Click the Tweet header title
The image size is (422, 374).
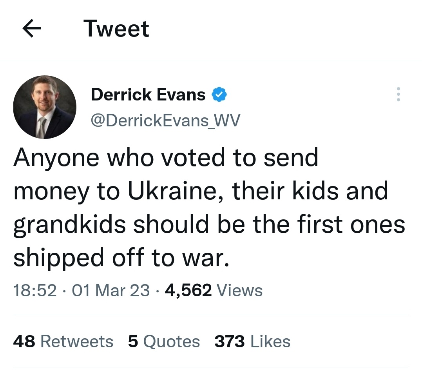click(116, 29)
